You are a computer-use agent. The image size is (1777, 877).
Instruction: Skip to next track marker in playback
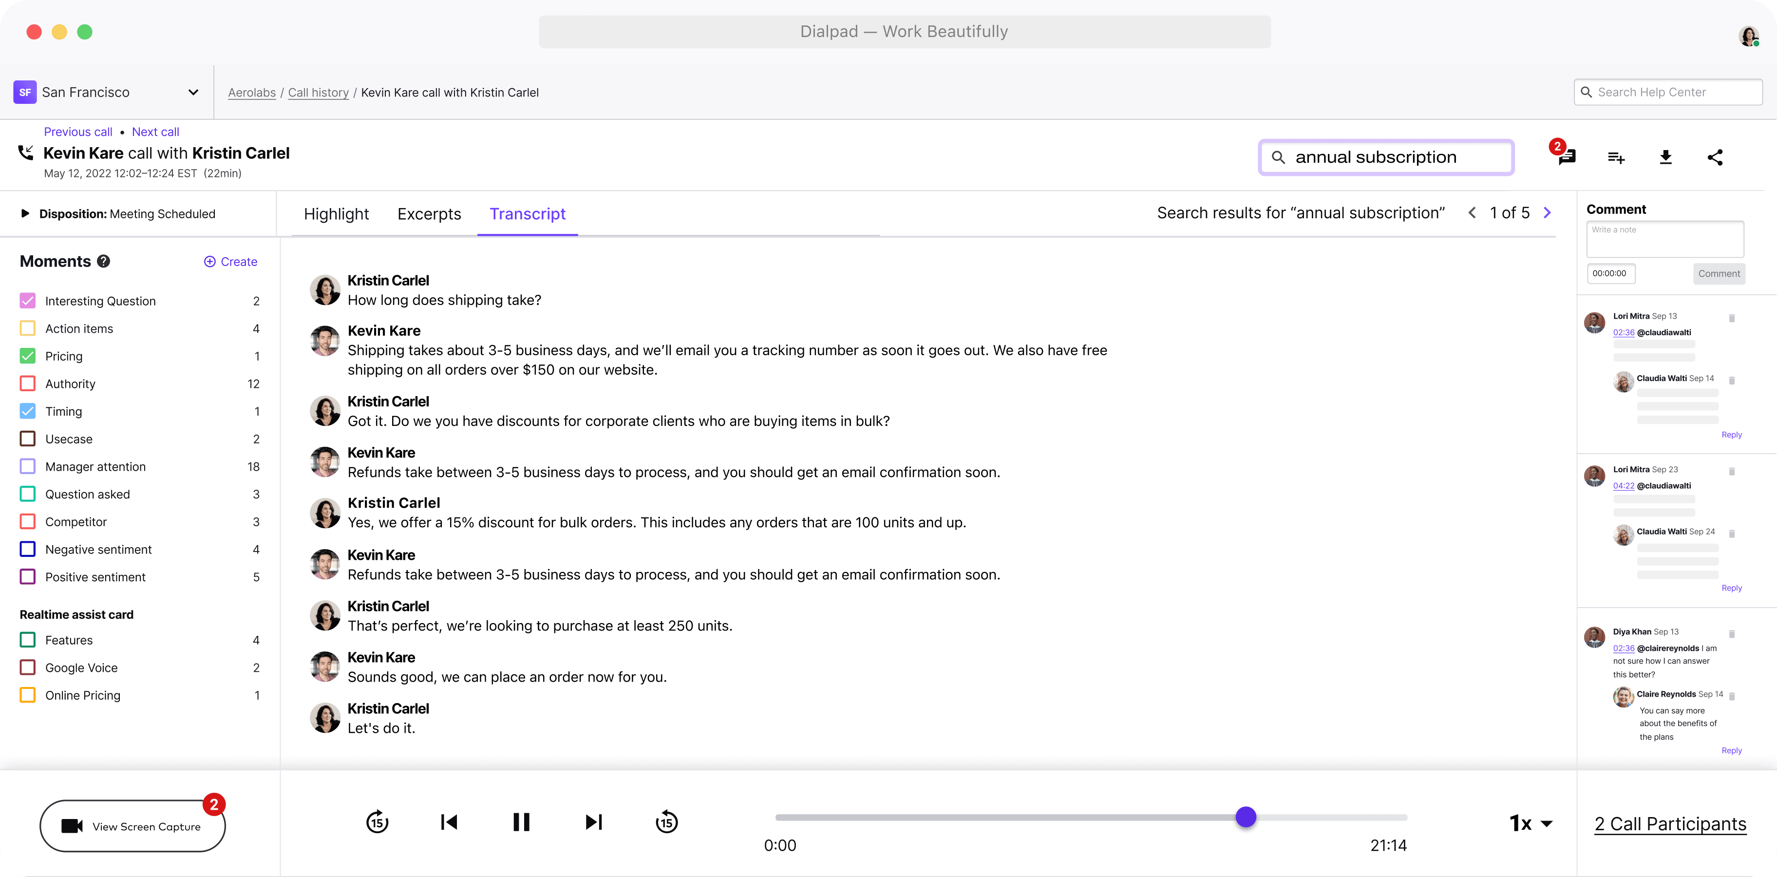tap(592, 822)
